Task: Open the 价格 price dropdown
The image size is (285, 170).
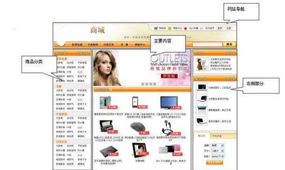Action: pyautogui.click(x=217, y=156)
